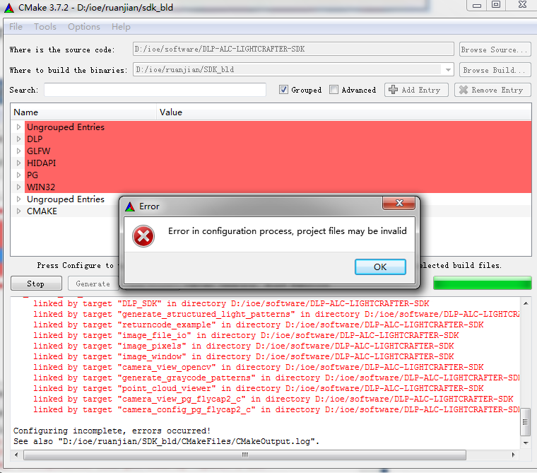Screen dimensions: 537x473
Task: Click the output log scroll down arrow
Action: 526,443
